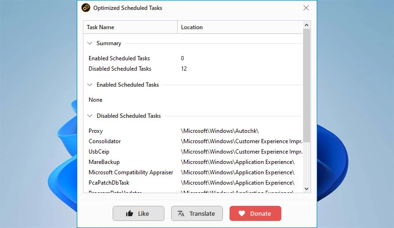Click the Enabled Scheduled Tasks summary row
Image resolution: width=394 pixels, height=228 pixels.
pyautogui.click(x=193, y=58)
